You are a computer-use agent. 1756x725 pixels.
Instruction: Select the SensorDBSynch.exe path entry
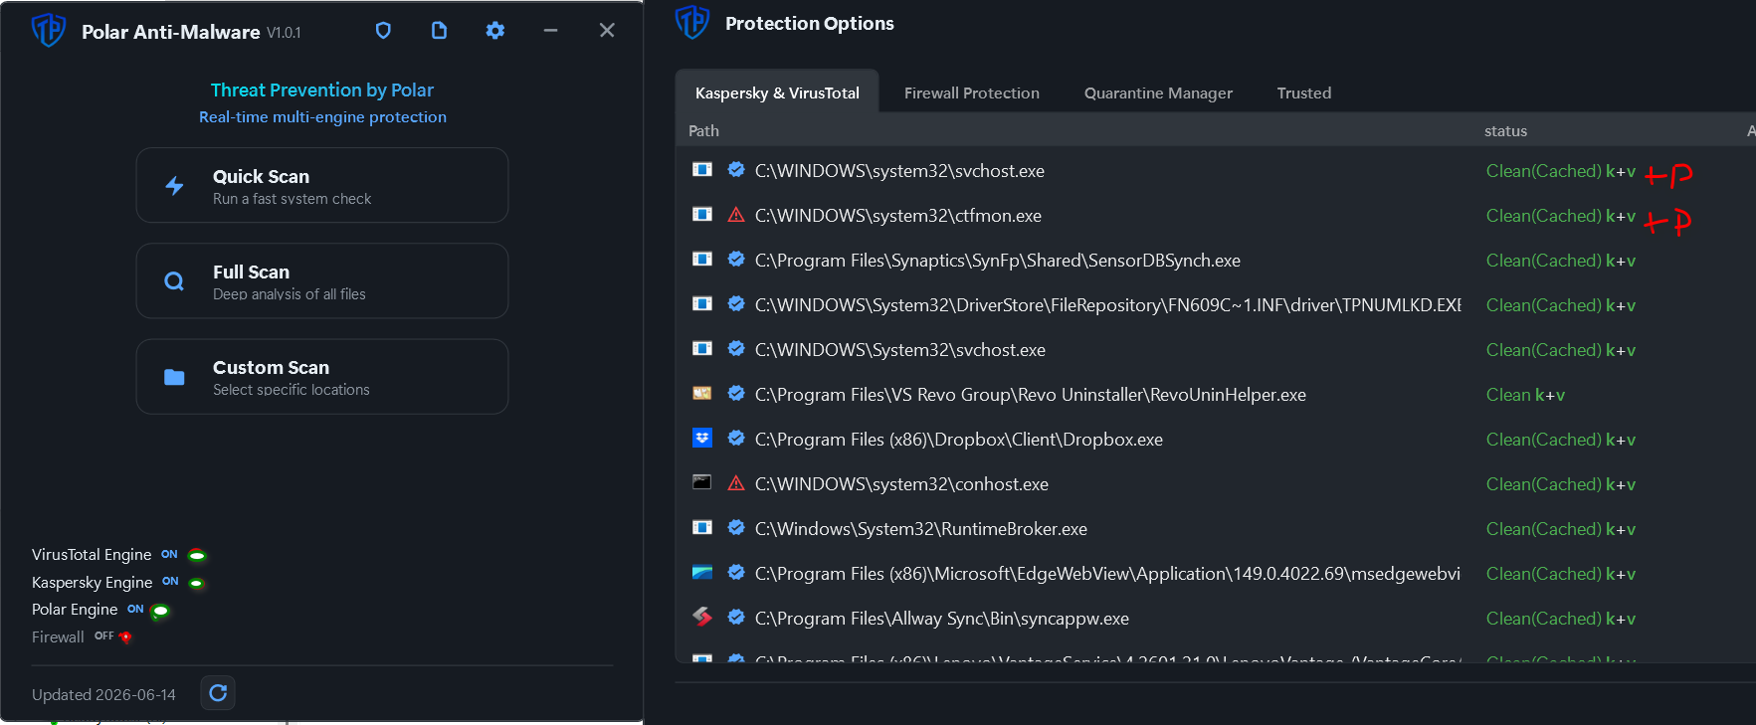(997, 261)
